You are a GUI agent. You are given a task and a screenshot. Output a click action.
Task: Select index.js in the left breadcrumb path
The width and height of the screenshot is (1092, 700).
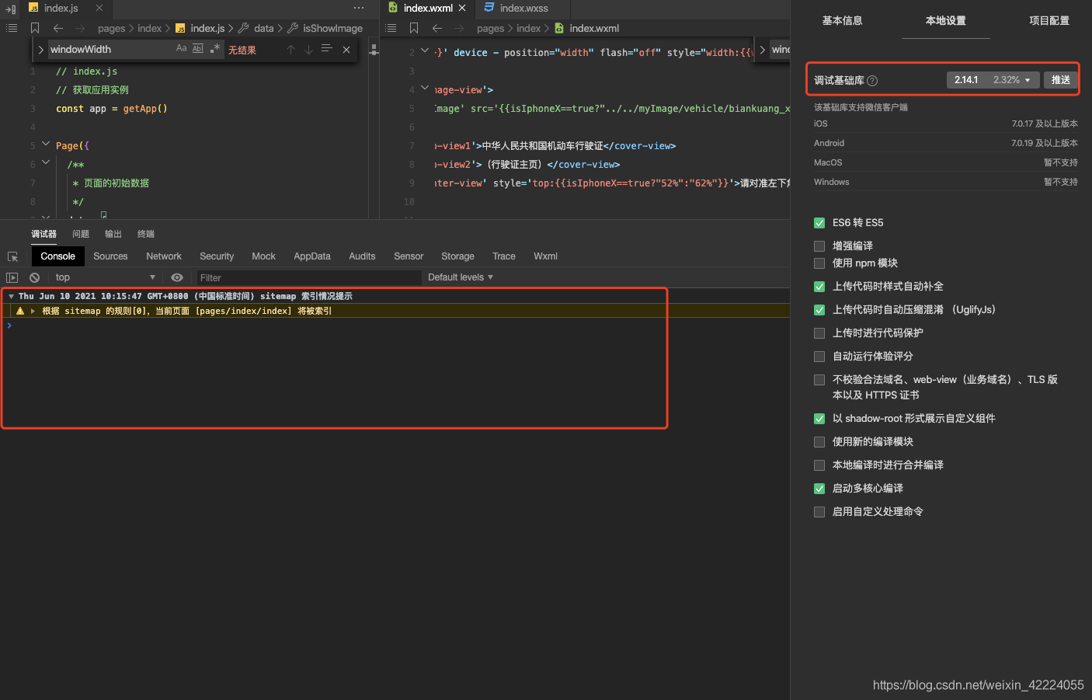[x=207, y=28]
